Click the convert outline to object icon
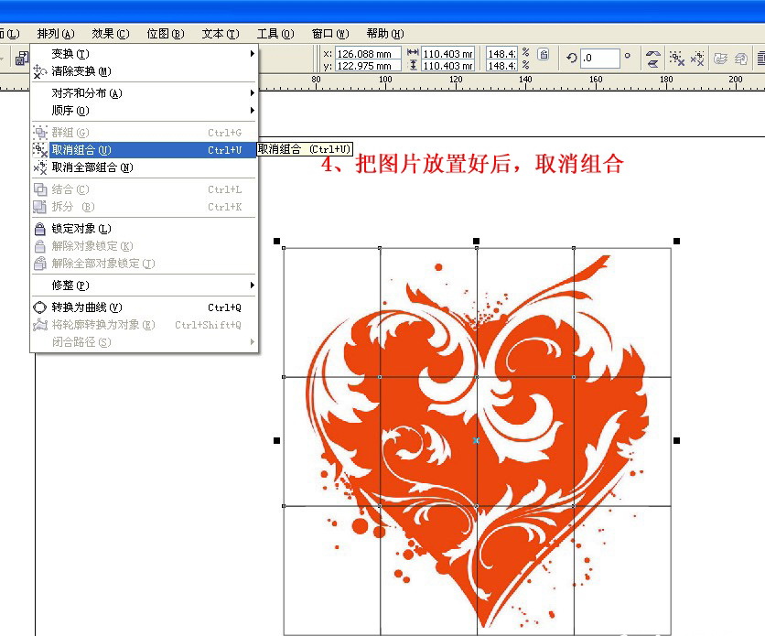 coord(743,58)
